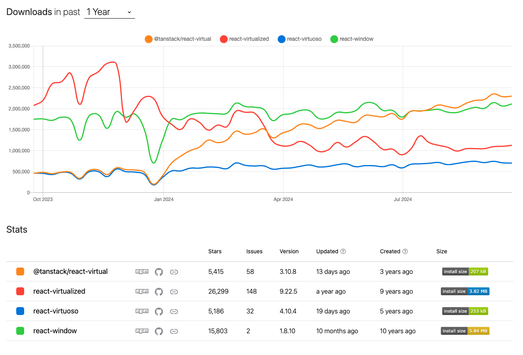Click the Stars column header

[215, 251]
